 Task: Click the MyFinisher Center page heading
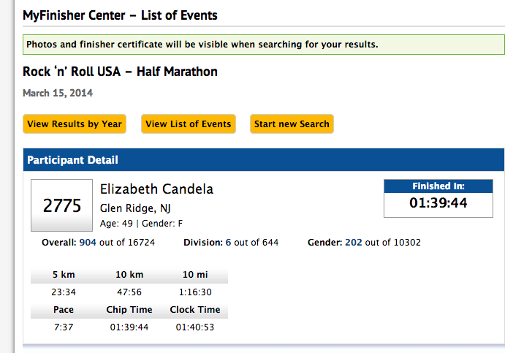point(120,15)
